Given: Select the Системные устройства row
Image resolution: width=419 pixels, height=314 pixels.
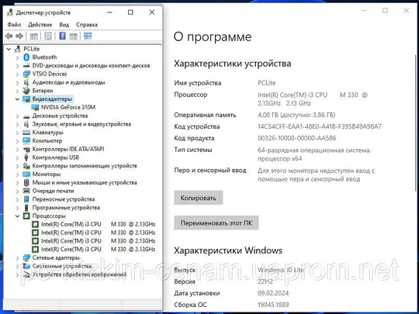Looking at the screenshot, I should point(62,266).
